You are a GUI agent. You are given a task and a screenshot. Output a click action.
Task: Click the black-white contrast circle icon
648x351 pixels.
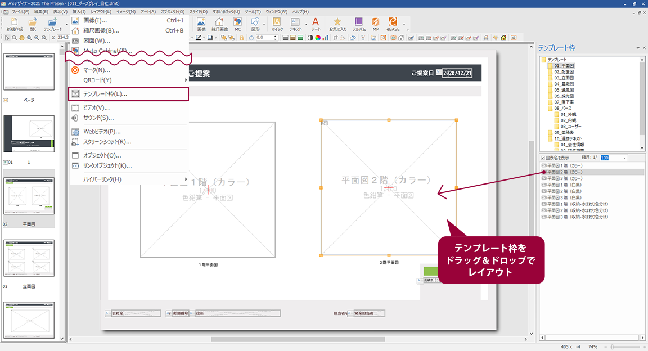point(310,38)
